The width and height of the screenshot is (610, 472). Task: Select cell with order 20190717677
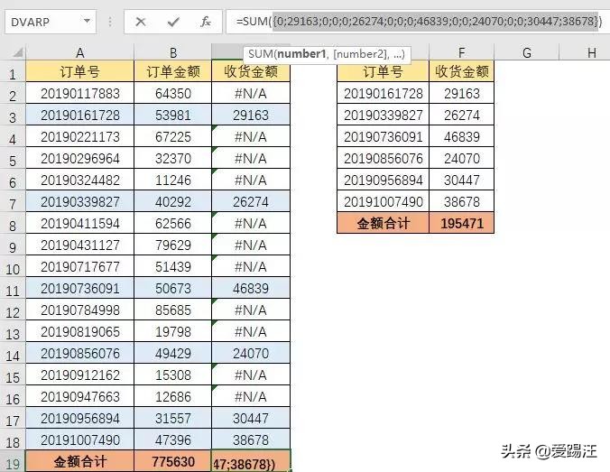tap(79, 266)
